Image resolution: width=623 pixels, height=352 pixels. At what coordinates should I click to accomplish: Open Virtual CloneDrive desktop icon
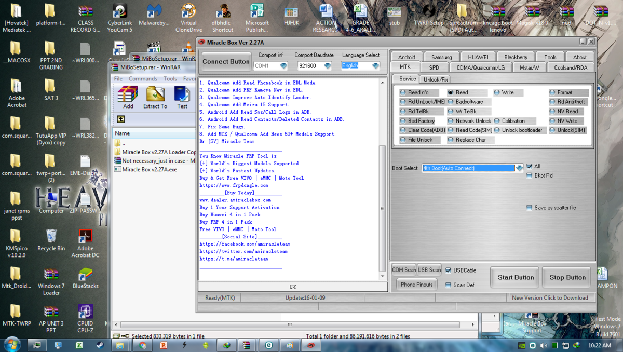coord(188,18)
